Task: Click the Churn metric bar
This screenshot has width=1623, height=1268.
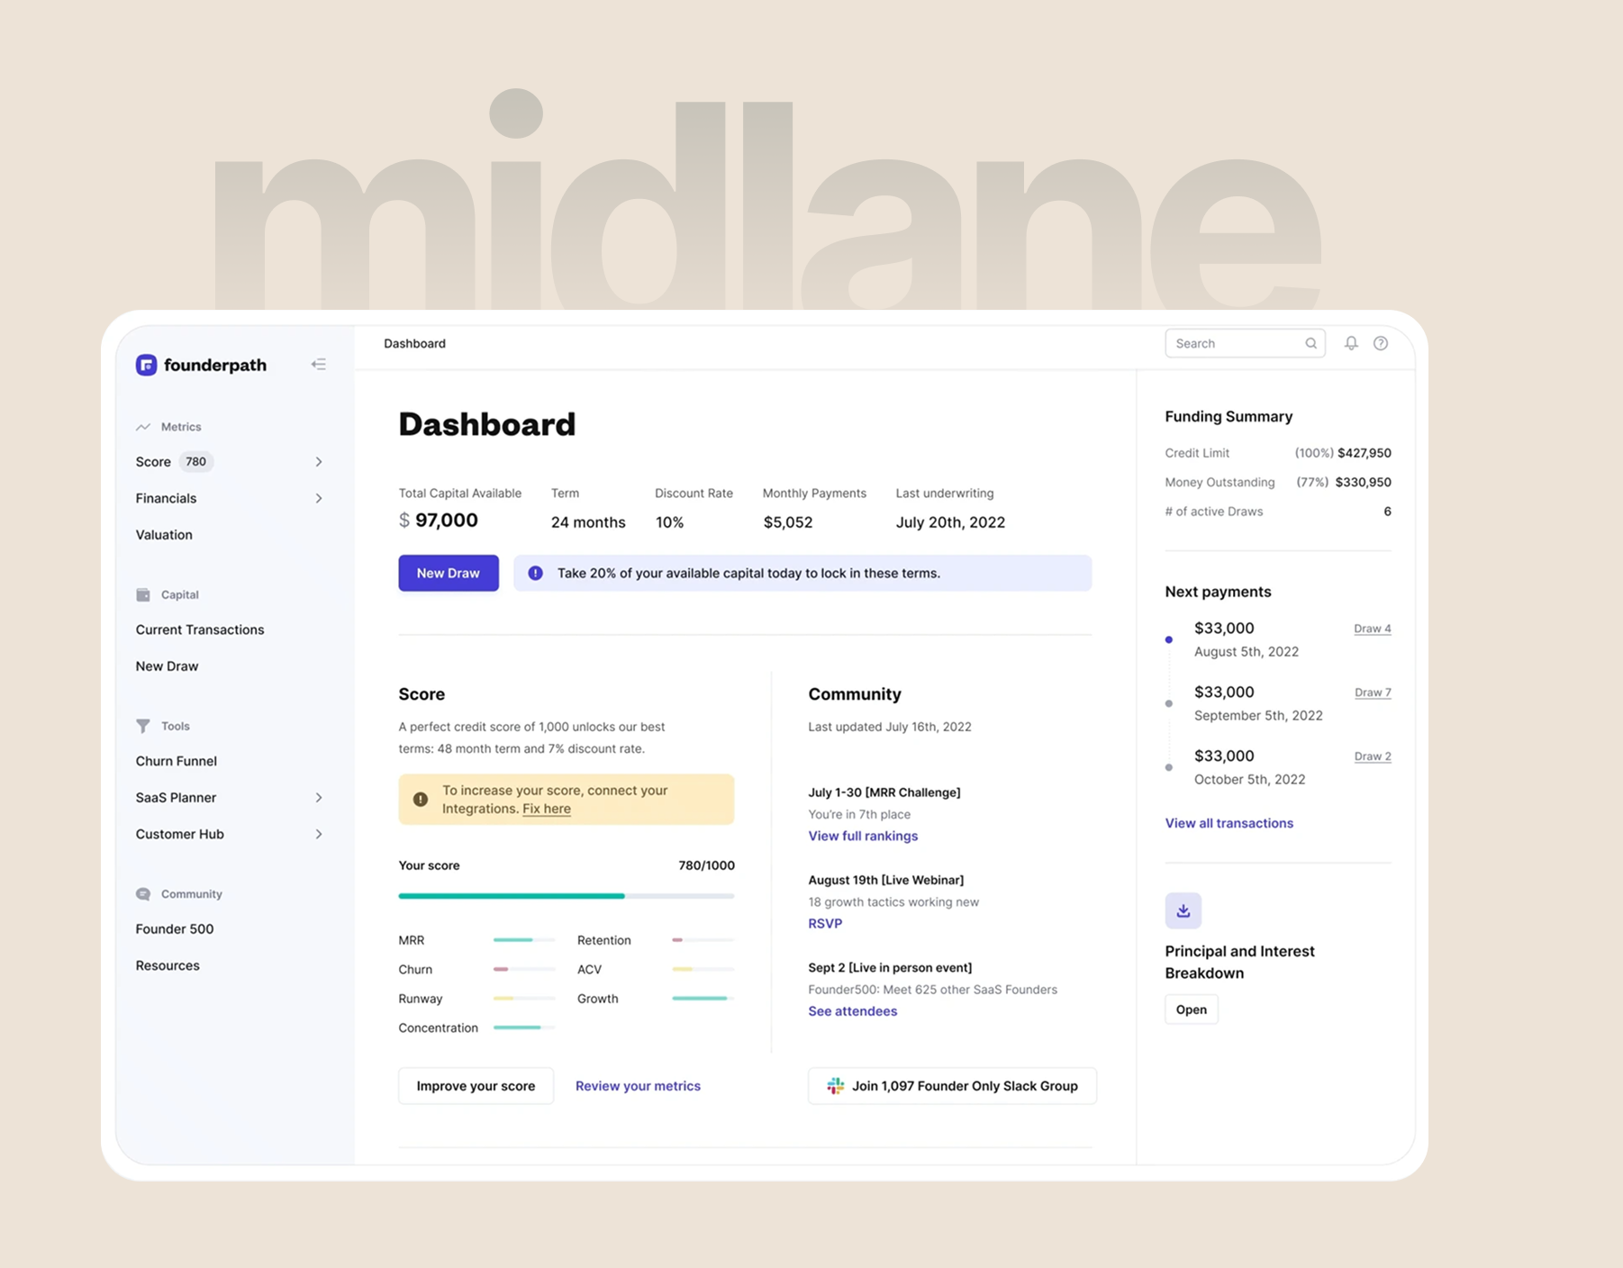Action: coord(524,969)
